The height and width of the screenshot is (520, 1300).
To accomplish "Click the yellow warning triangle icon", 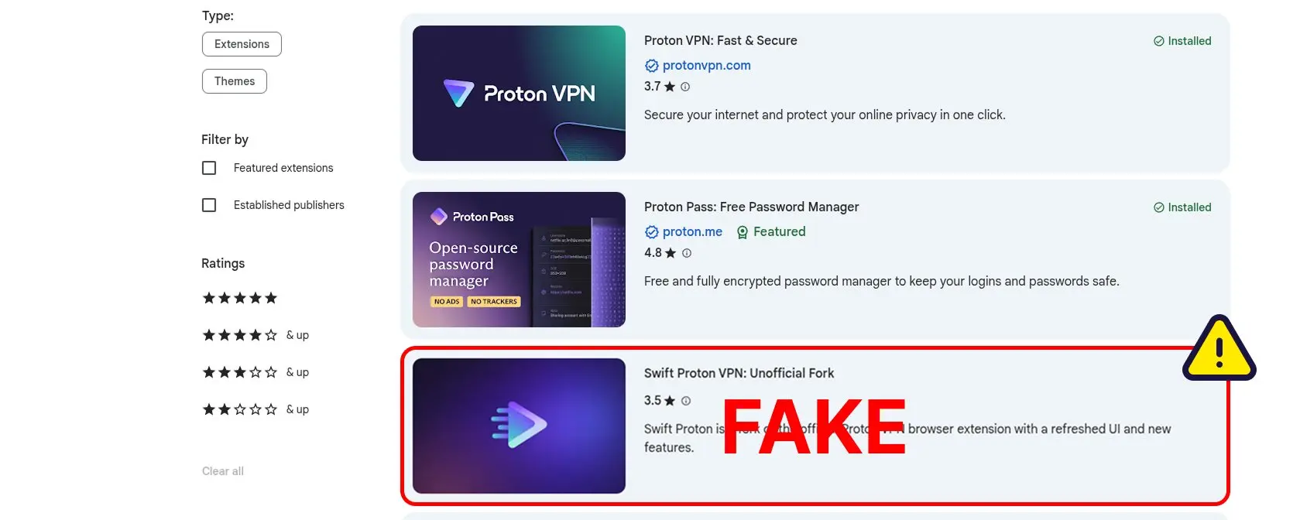I will point(1219,348).
